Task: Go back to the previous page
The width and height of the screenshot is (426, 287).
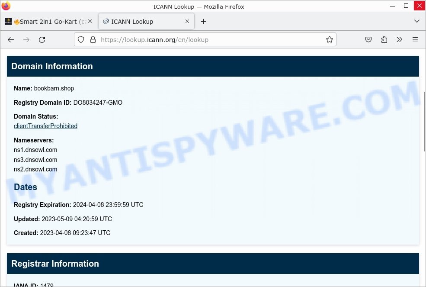Action: tap(11, 40)
